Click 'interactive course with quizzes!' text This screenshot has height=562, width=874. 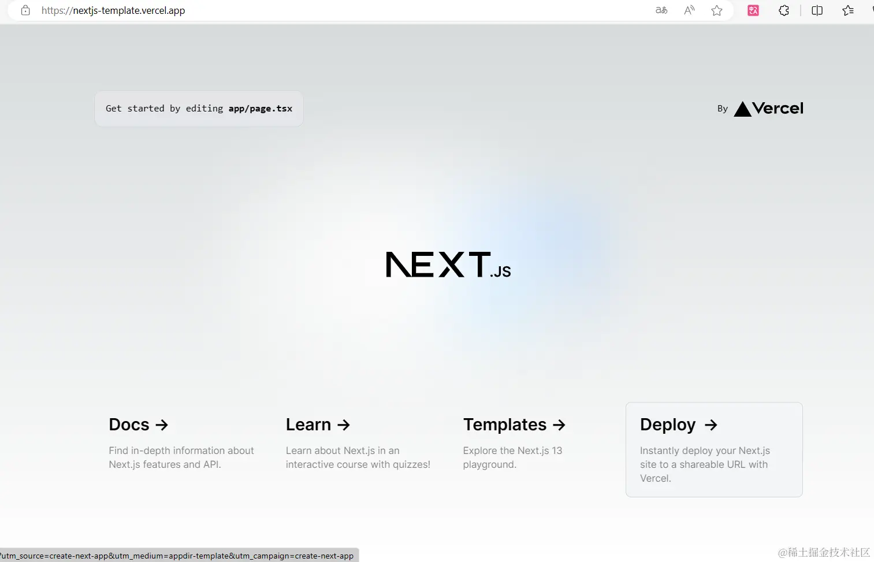click(358, 464)
